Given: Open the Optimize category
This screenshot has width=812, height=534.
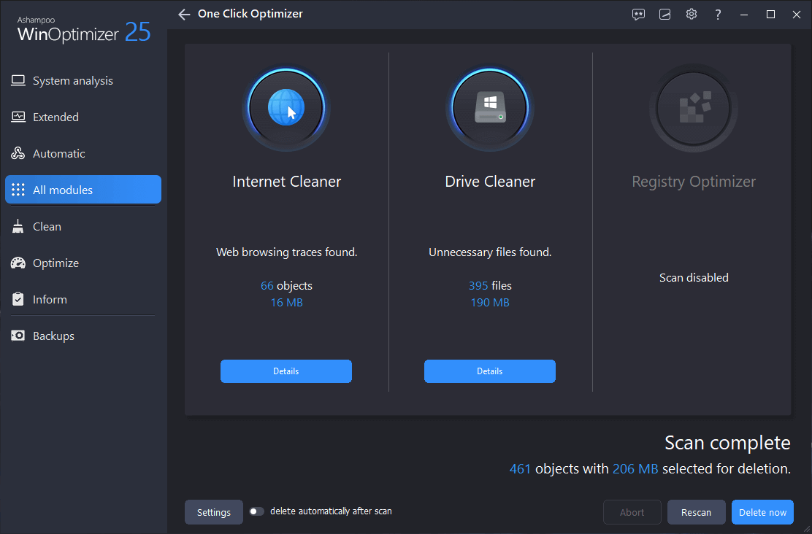Looking at the screenshot, I should pos(83,263).
